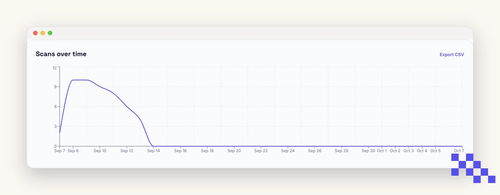Click the "Sep 22" x-axis label
The height and width of the screenshot is (195, 500).
tap(261, 151)
